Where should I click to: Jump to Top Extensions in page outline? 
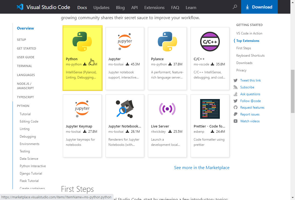248,41
